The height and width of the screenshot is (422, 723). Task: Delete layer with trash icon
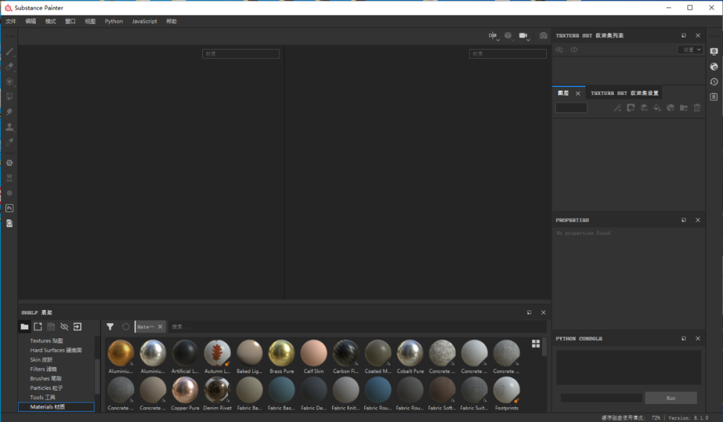point(697,108)
